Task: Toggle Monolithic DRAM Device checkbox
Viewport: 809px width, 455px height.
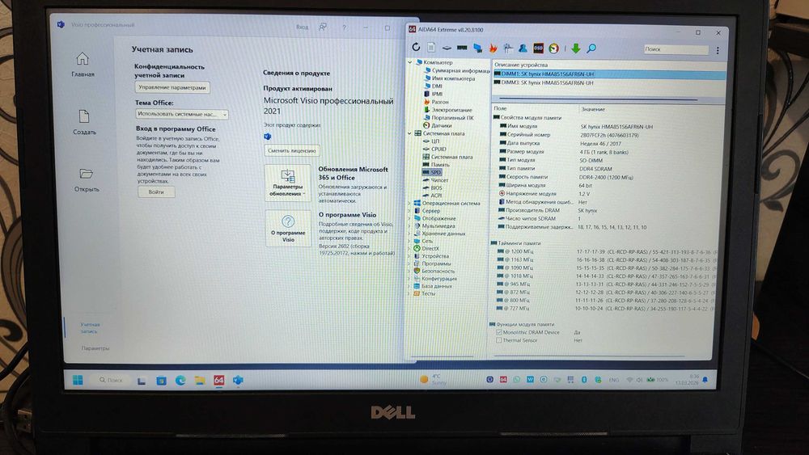Action: coord(499,332)
